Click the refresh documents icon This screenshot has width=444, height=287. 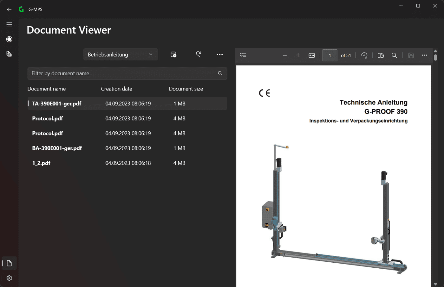coord(199,54)
